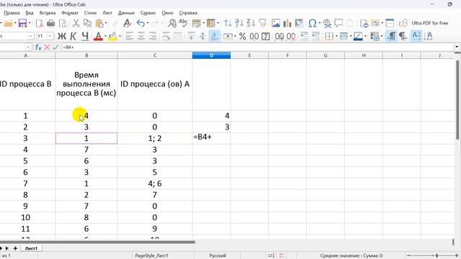Click the Print icon in toolbar
The image size is (461, 259).
click(51, 23)
